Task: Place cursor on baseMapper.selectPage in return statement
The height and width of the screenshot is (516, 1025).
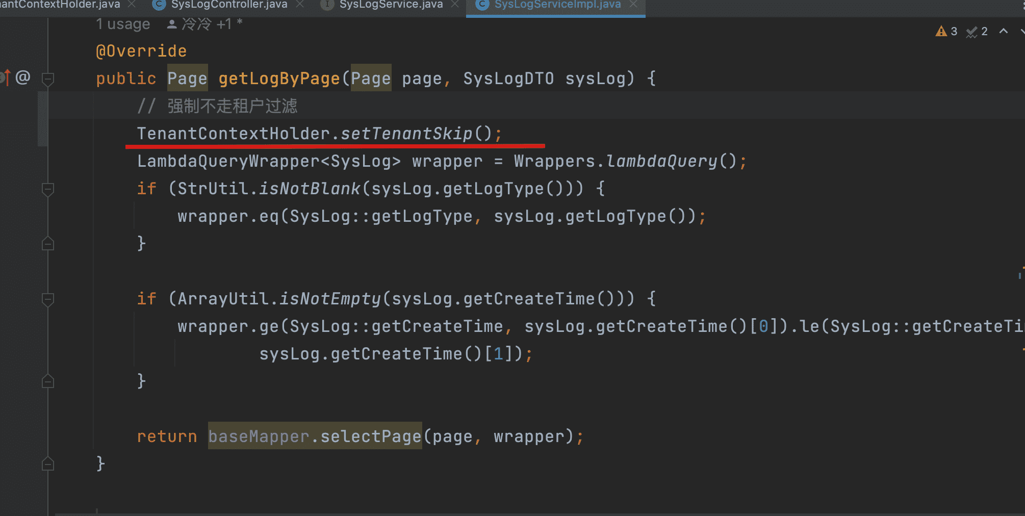Action: click(x=315, y=436)
